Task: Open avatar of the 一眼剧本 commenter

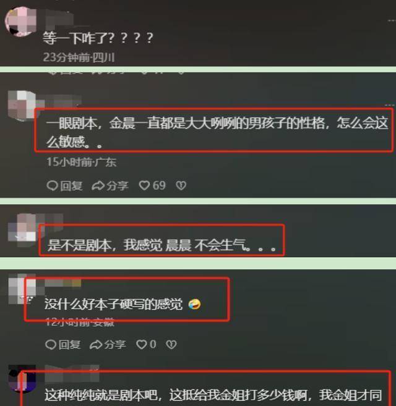Action: click(21, 104)
